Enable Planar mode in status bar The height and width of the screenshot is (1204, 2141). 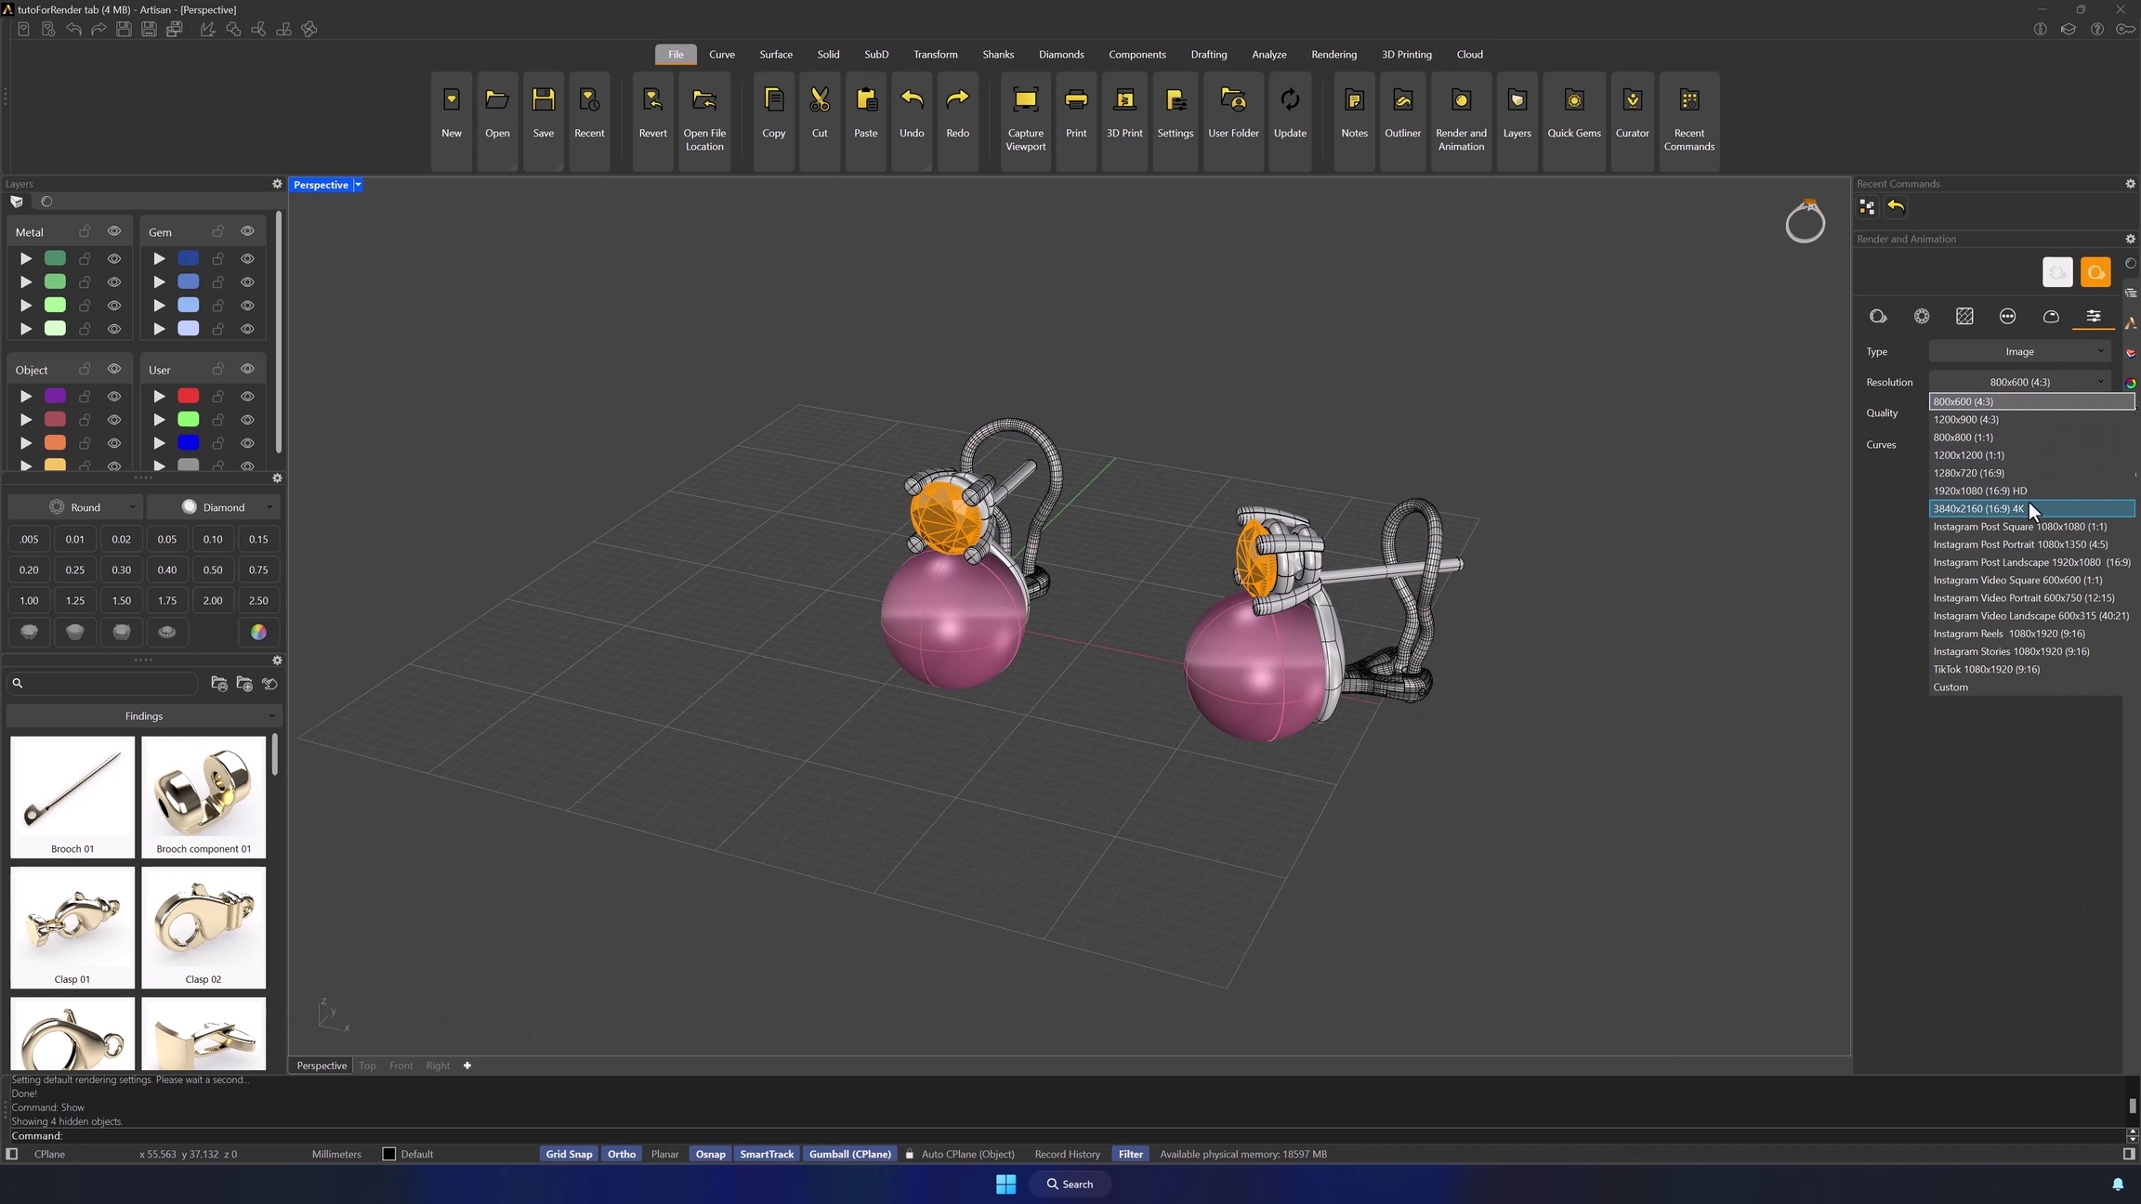point(664,1154)
